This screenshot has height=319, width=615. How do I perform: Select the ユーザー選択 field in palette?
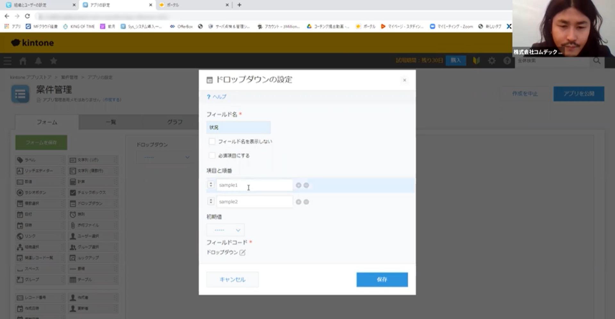pyautogui.click(x=93, y=236)
